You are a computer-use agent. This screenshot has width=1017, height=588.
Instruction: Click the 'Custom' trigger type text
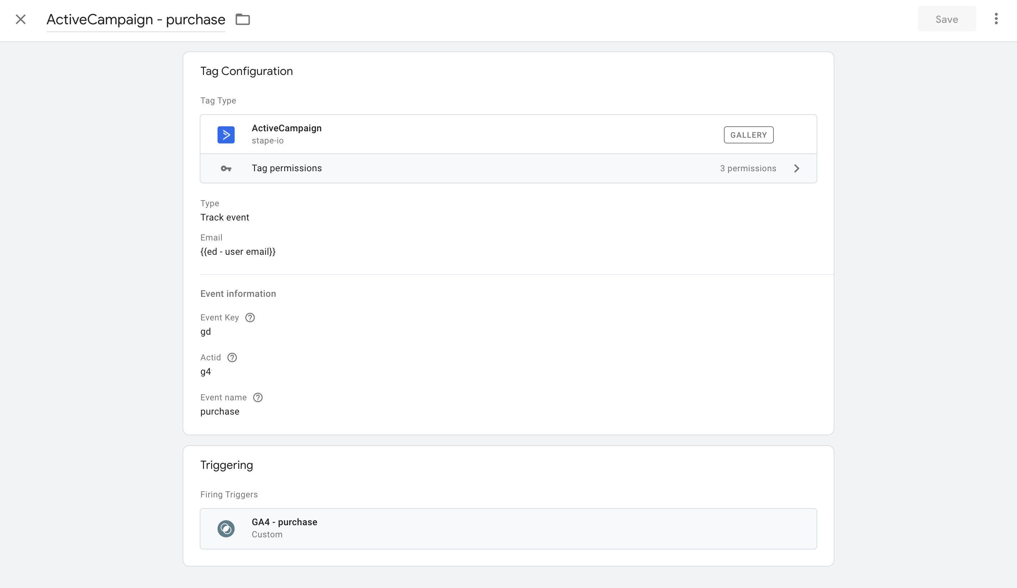[267, 534]
